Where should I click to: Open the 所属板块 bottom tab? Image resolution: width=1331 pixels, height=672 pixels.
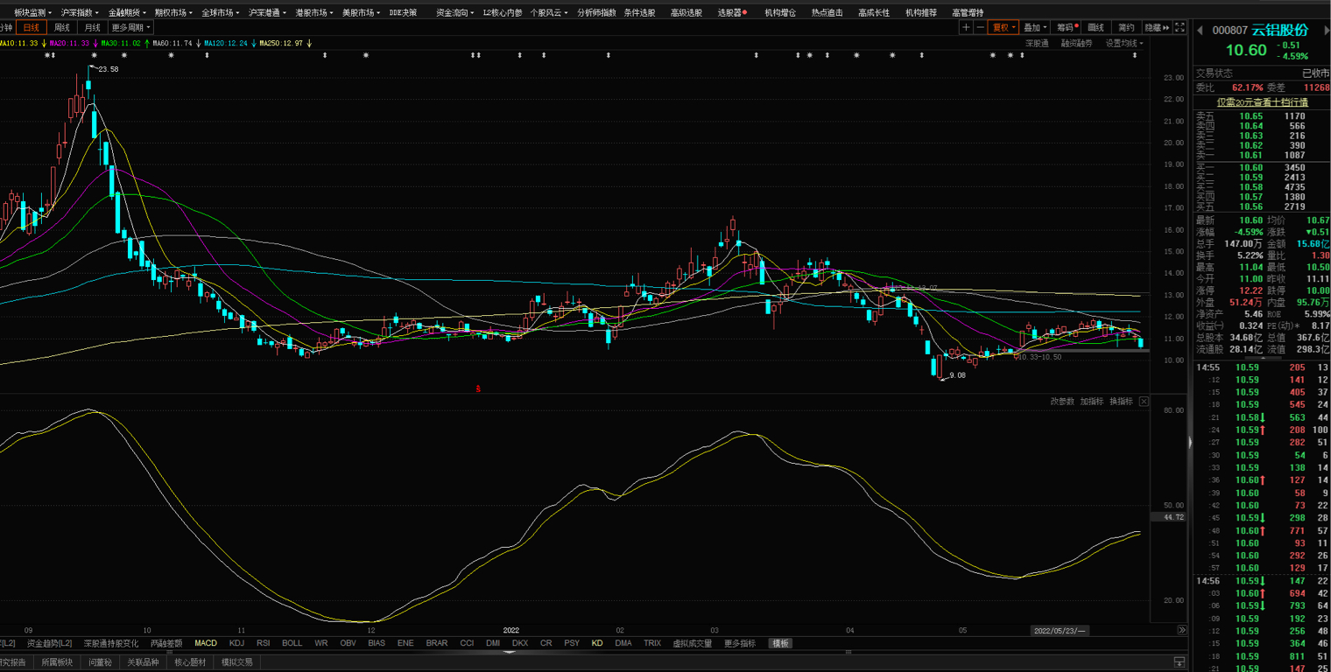point(57,662)
